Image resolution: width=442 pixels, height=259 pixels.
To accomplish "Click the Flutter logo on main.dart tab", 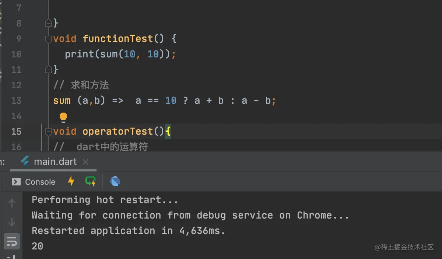I will [25, 162].
